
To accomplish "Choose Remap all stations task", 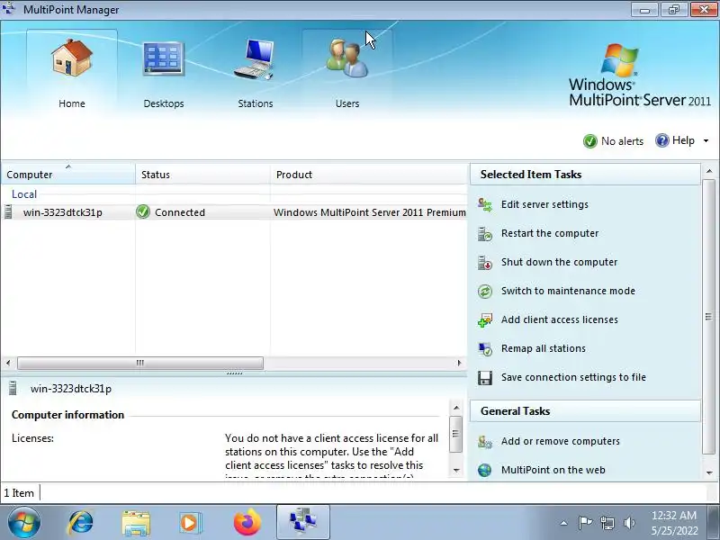I will click(x=544, y=348).
